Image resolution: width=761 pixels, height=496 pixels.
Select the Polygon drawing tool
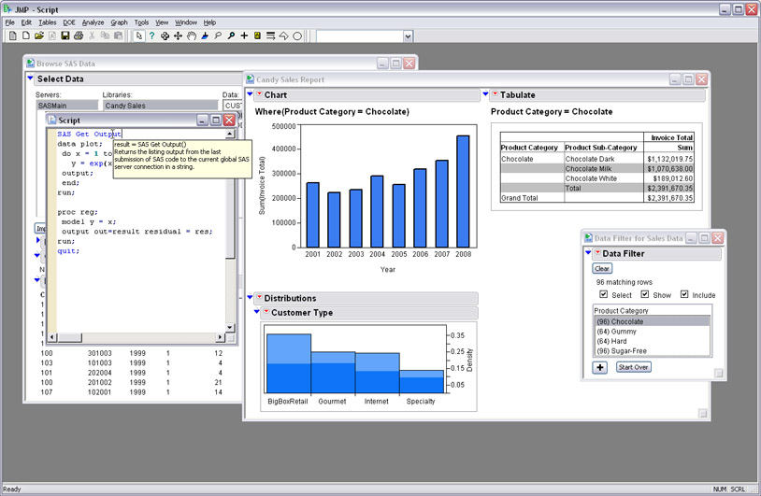pyautogui.click(x=284, y=35)
